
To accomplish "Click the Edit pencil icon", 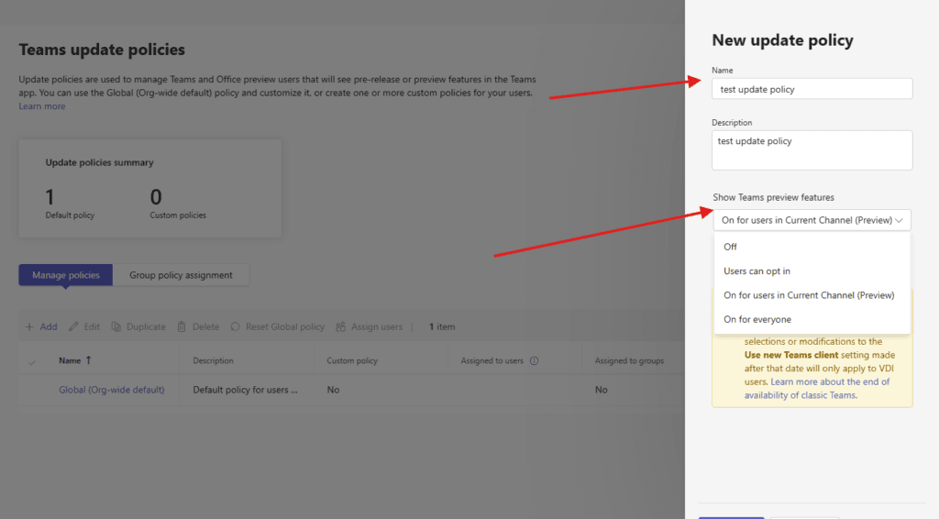I will coord(73,327).
